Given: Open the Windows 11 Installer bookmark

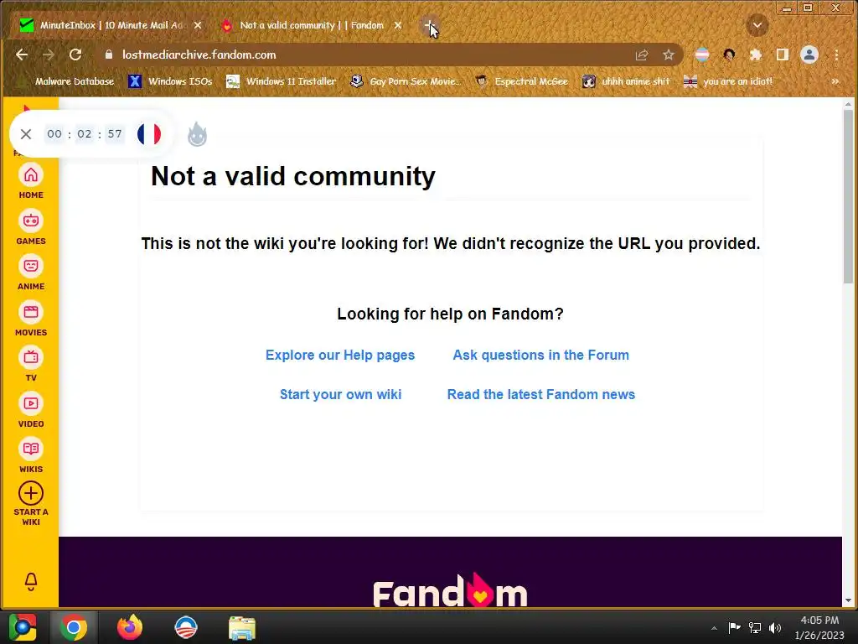Looking at the screenshot, I should point(282,81).
